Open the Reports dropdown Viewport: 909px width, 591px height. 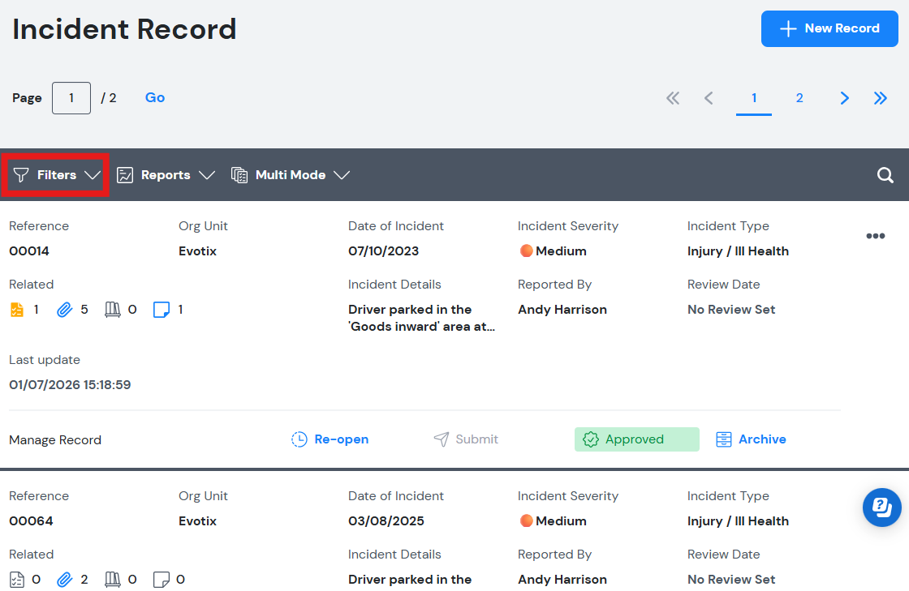(x=166, y=175)
